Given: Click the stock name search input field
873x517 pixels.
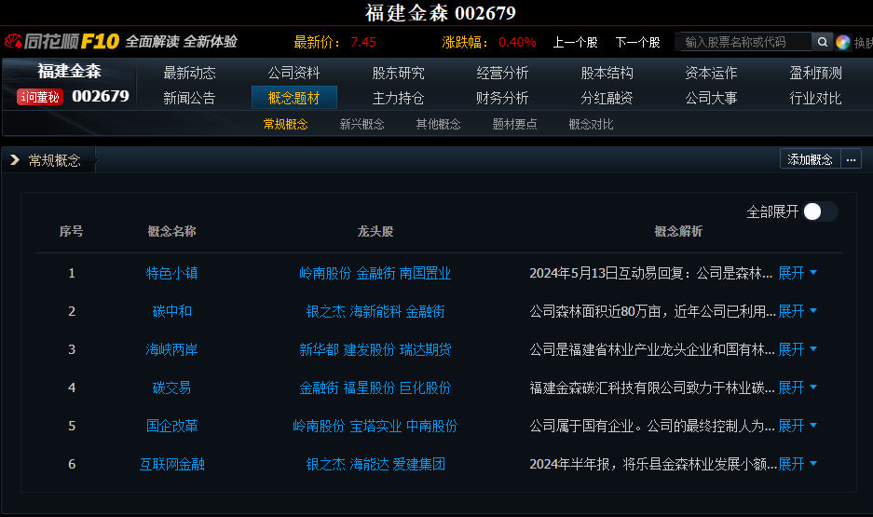Looking at the screenshot, I should pyautogui.click(x=746, y=42).
